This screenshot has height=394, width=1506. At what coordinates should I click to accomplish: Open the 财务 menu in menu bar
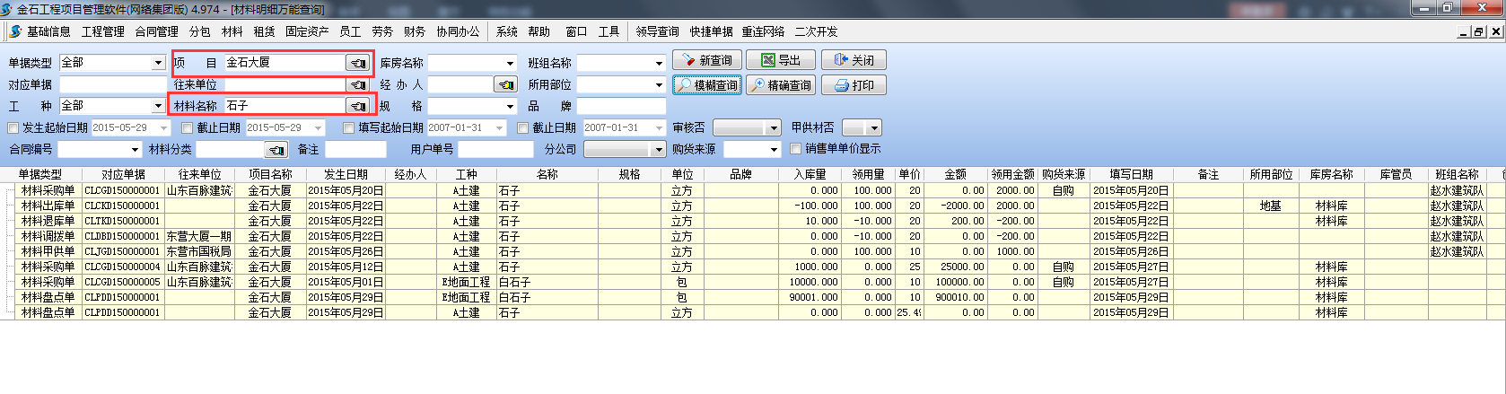pyautogui.click(x=414, y=31)
